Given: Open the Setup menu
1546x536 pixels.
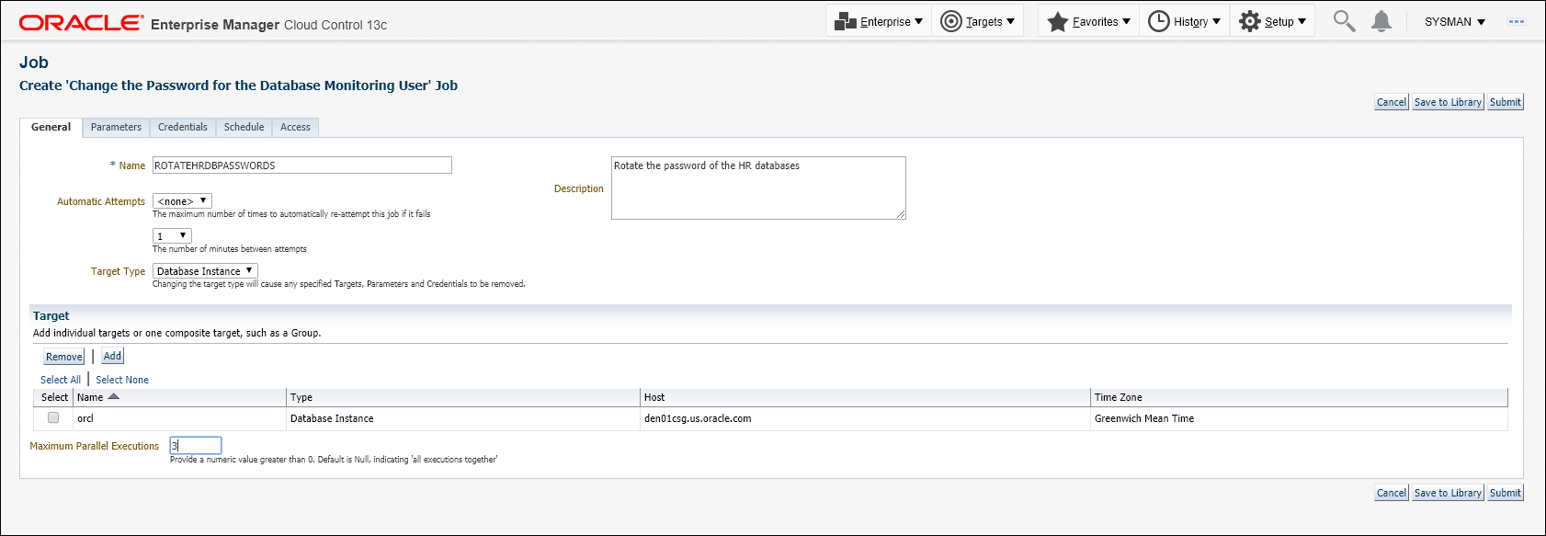Looking at the screenshot, I should (1272, 21).
